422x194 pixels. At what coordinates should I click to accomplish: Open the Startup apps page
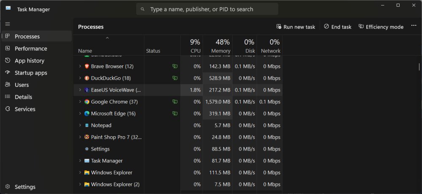(31, 73)
